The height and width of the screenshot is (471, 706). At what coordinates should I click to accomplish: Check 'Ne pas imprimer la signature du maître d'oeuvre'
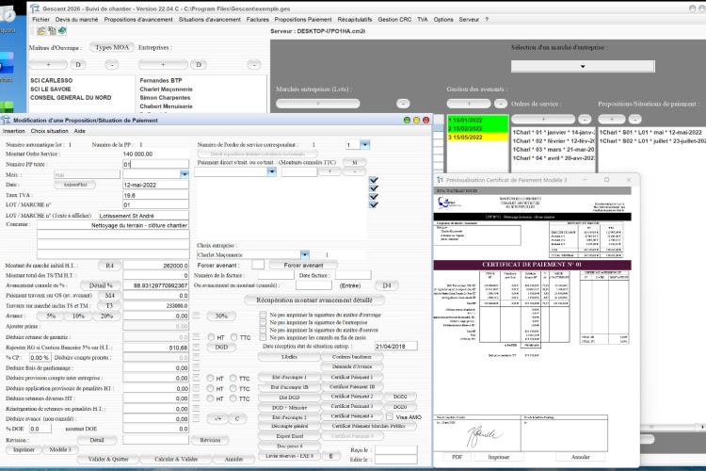click(263, 330)
